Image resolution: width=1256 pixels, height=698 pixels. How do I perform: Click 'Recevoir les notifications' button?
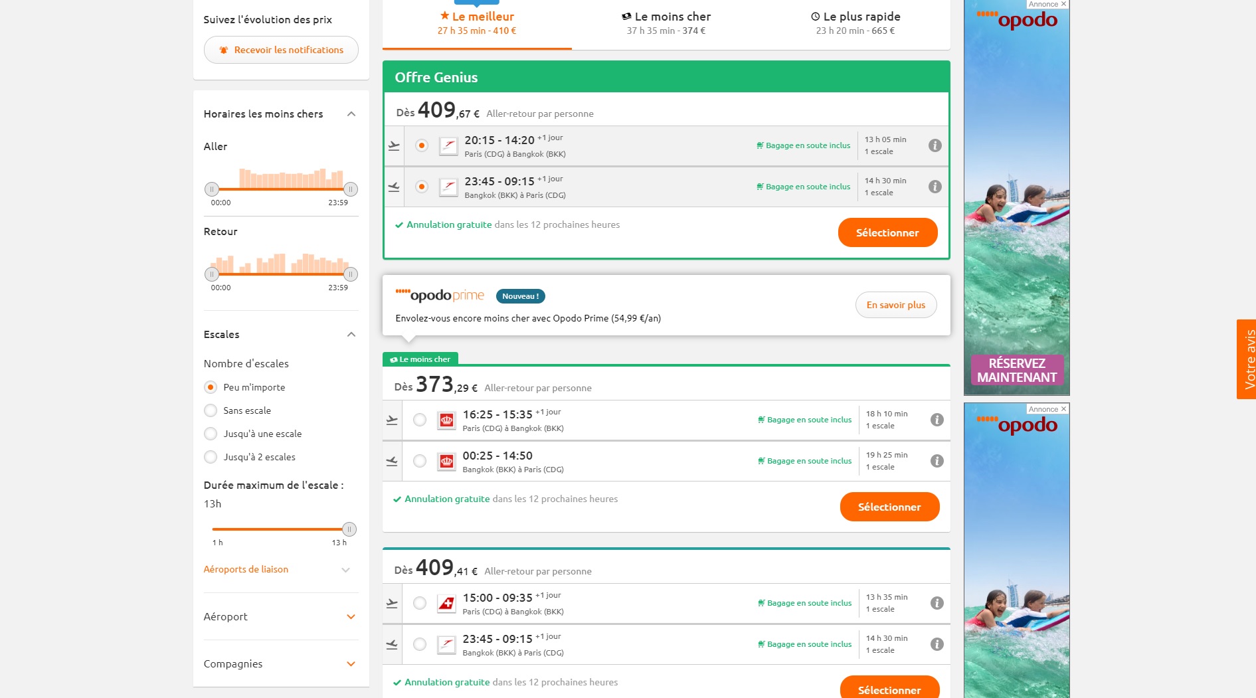tap(281, 50)
